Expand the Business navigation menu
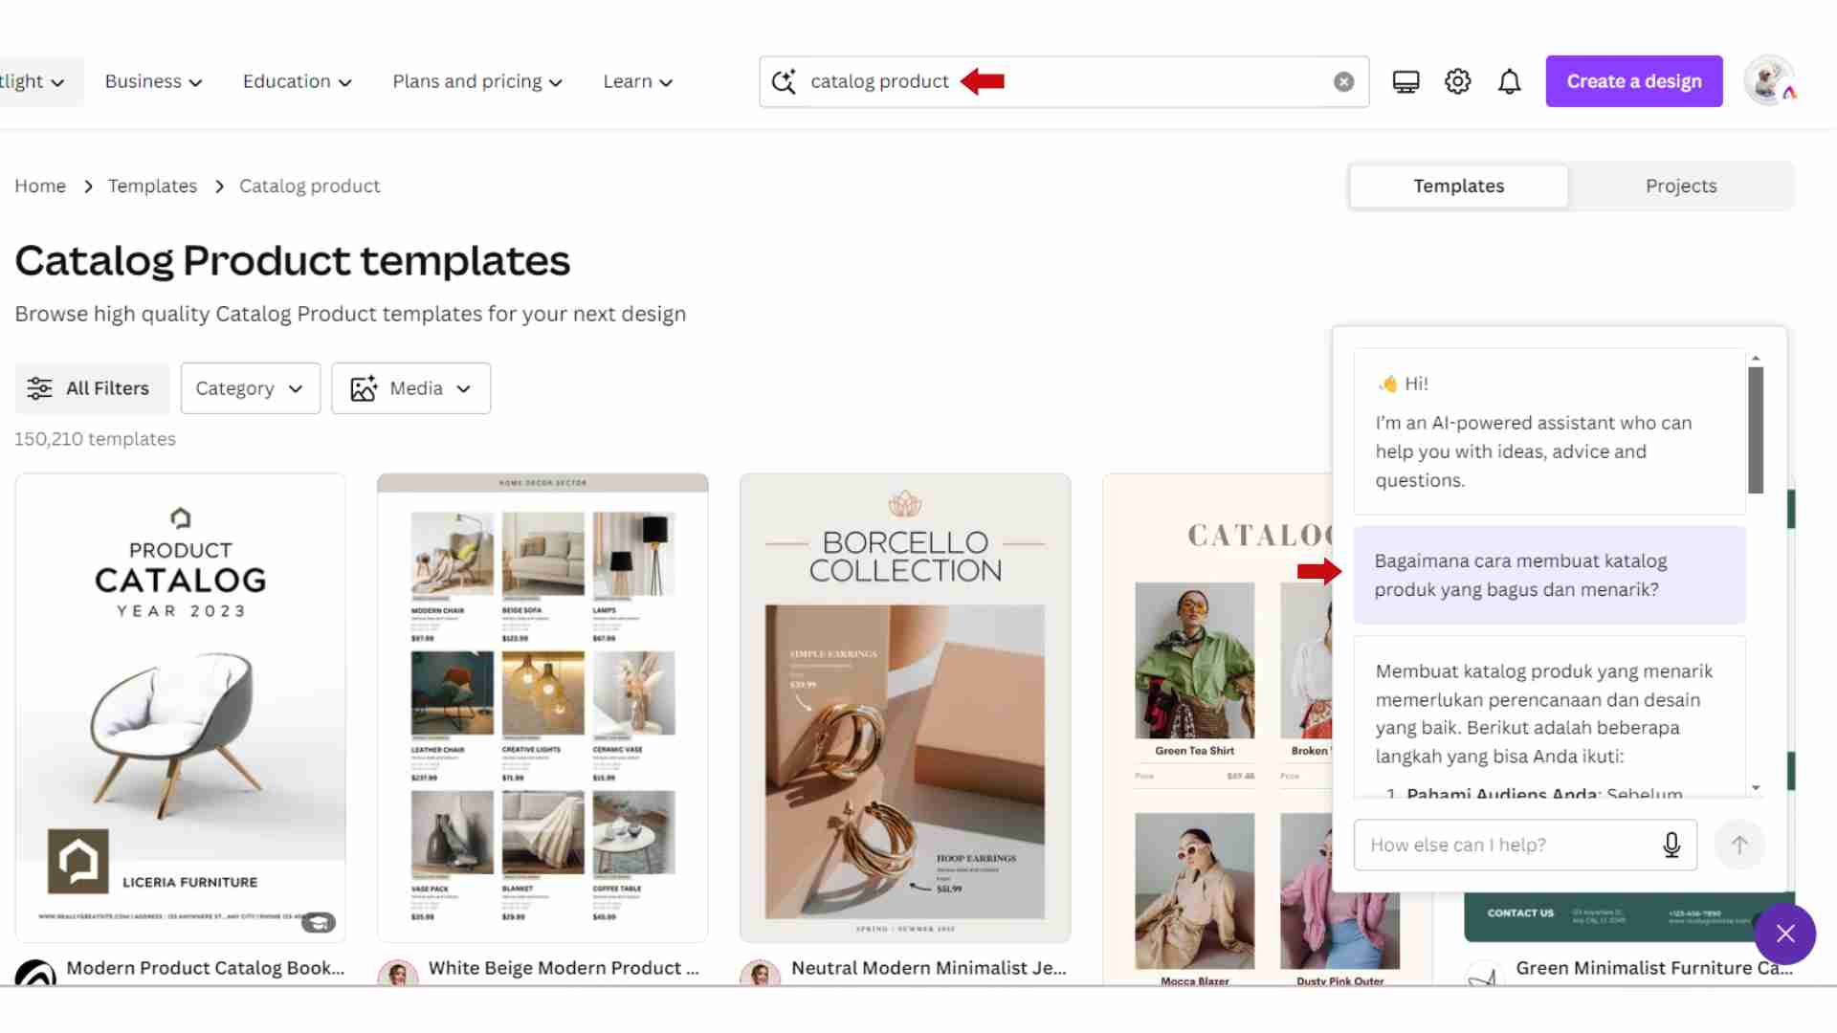This screenshot has width=1837, height=1033. [x=153, y=80]
